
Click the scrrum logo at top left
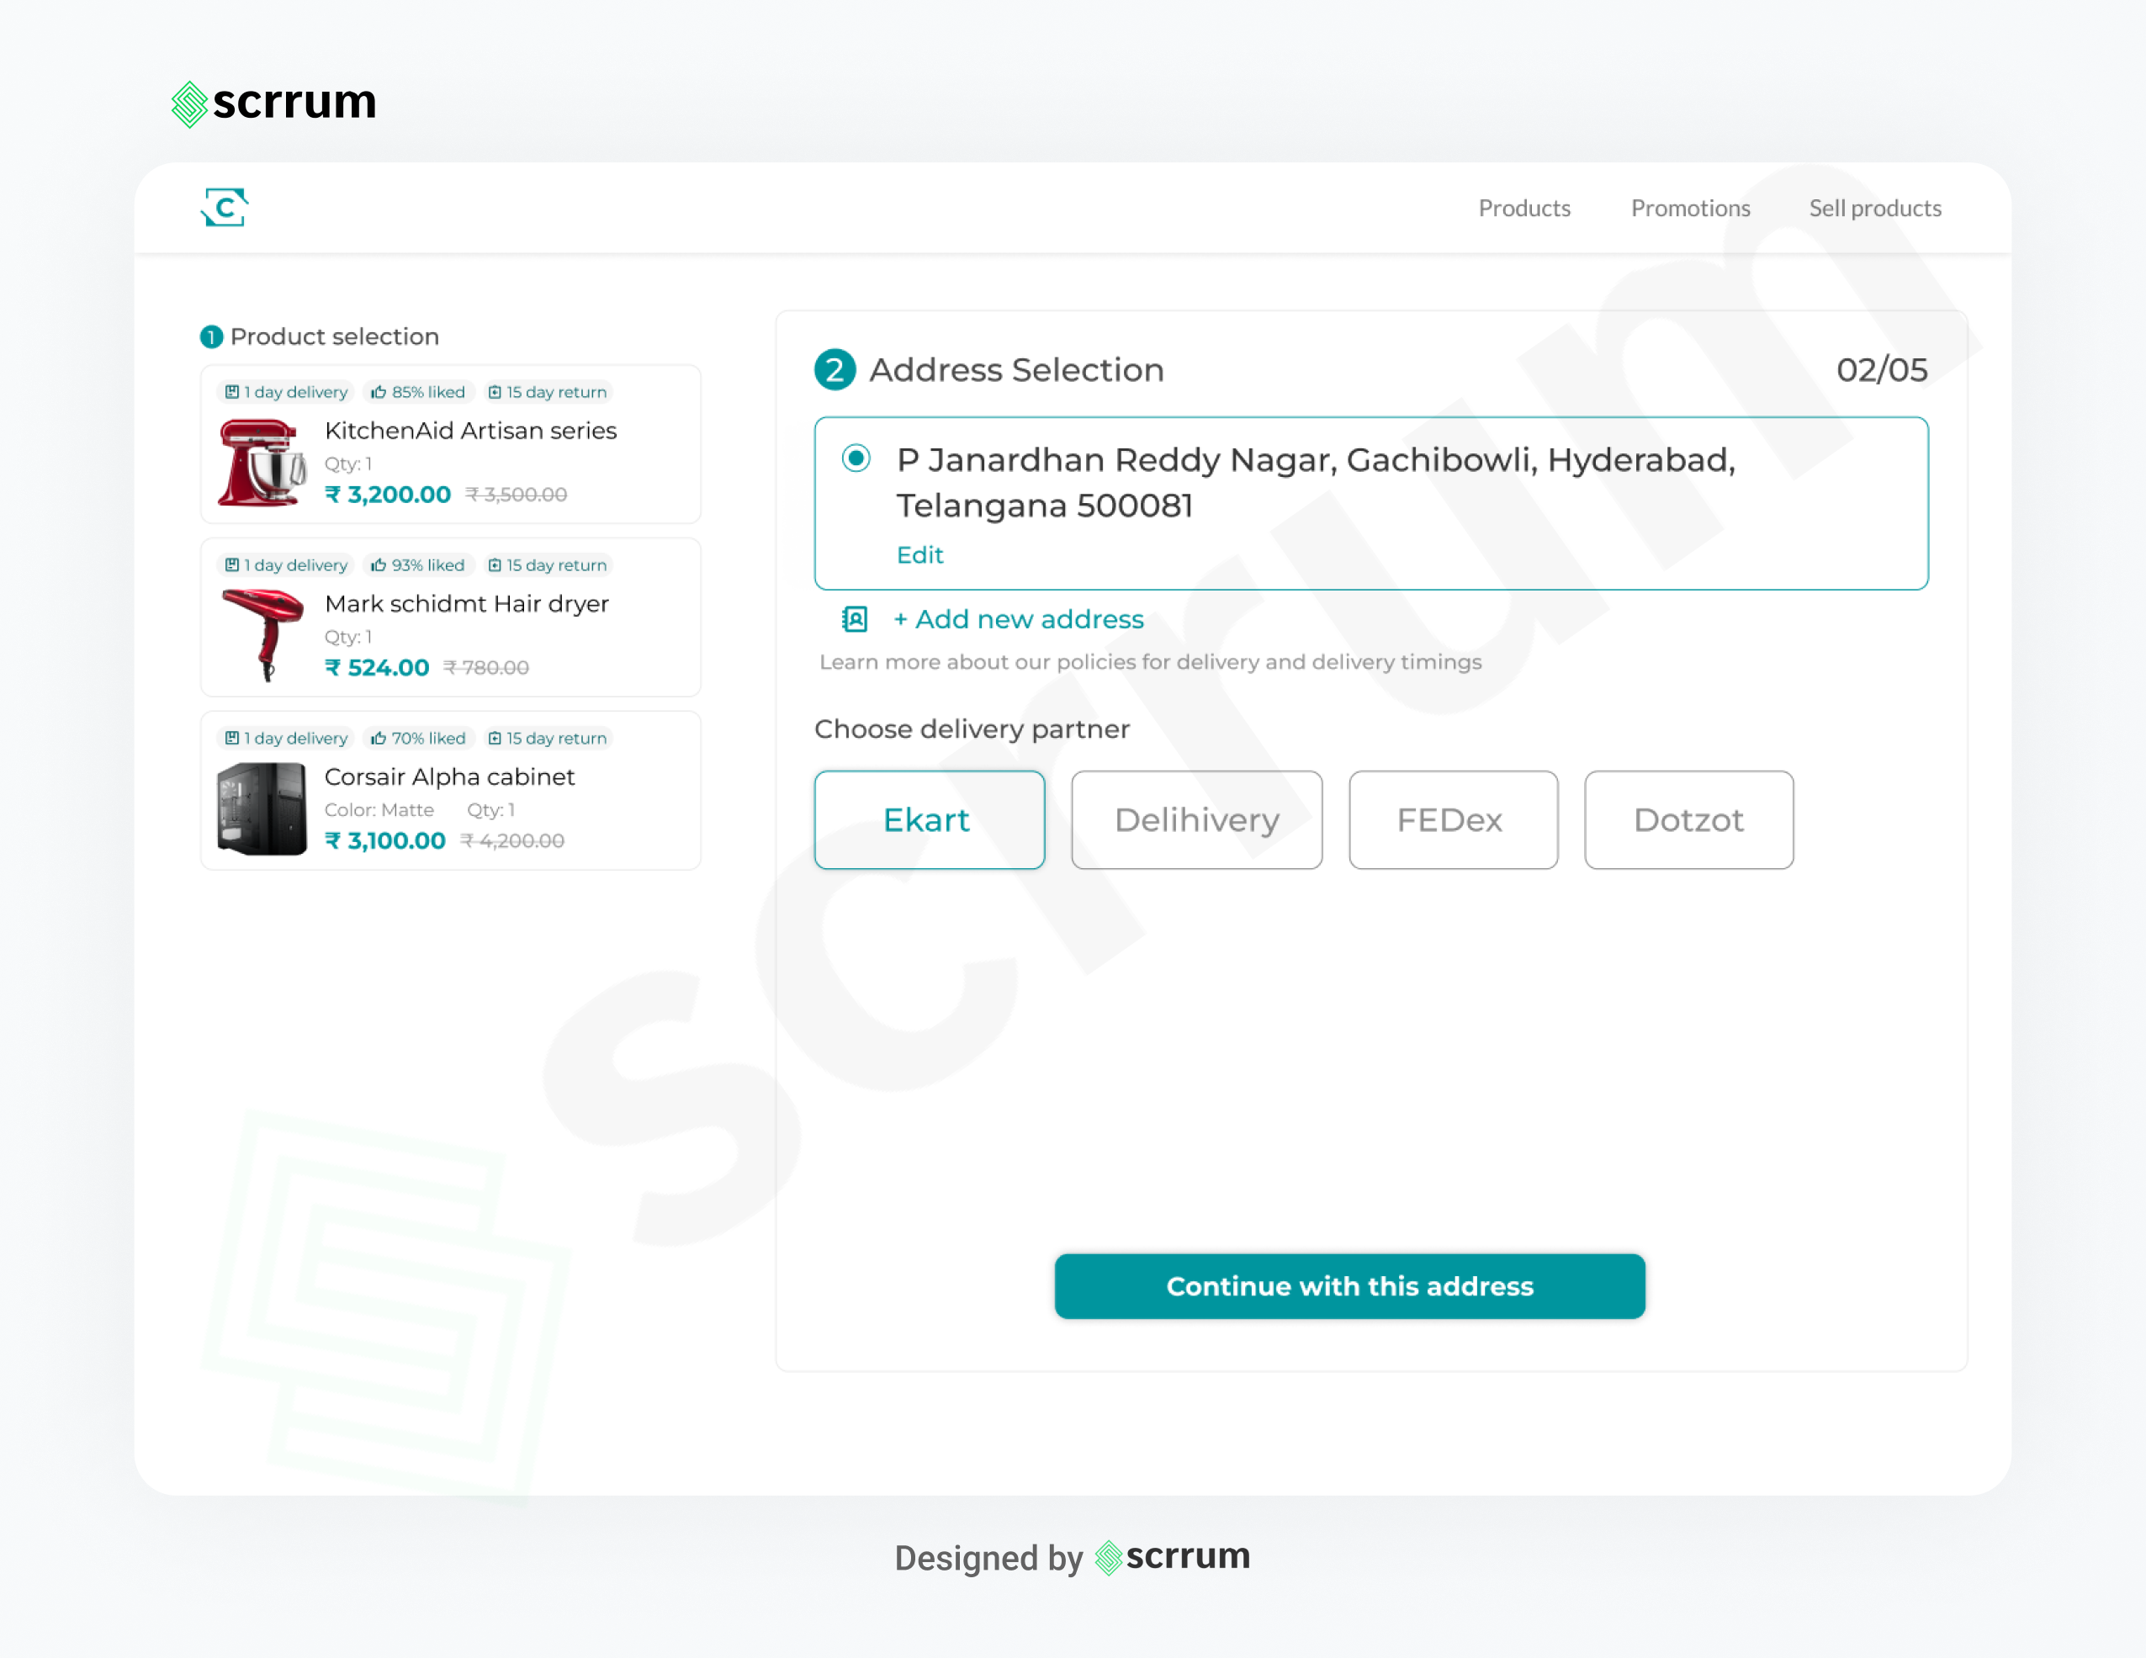tap(274, 103)
